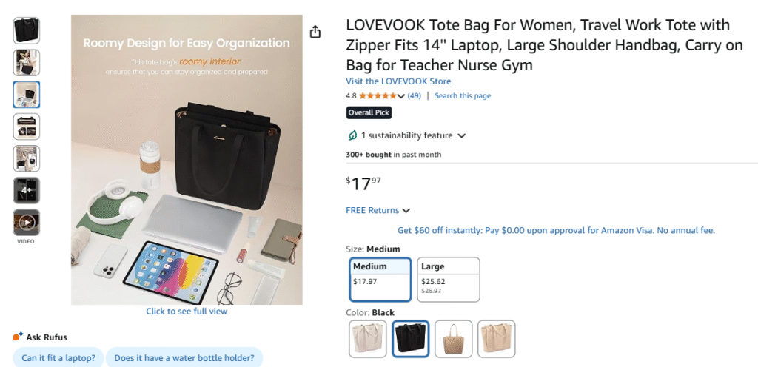
Task: Click the Ask Rufus sparkle icon
Action: pos(19,337)
